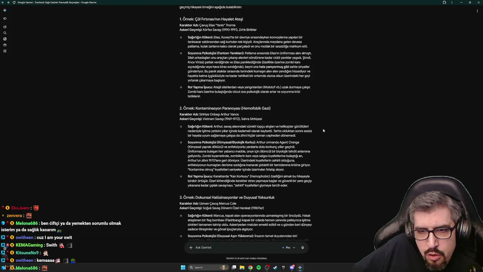This screenshot has width=483, height=272.
Task: Open Steam from the taskbar
Action: [275, 267]
